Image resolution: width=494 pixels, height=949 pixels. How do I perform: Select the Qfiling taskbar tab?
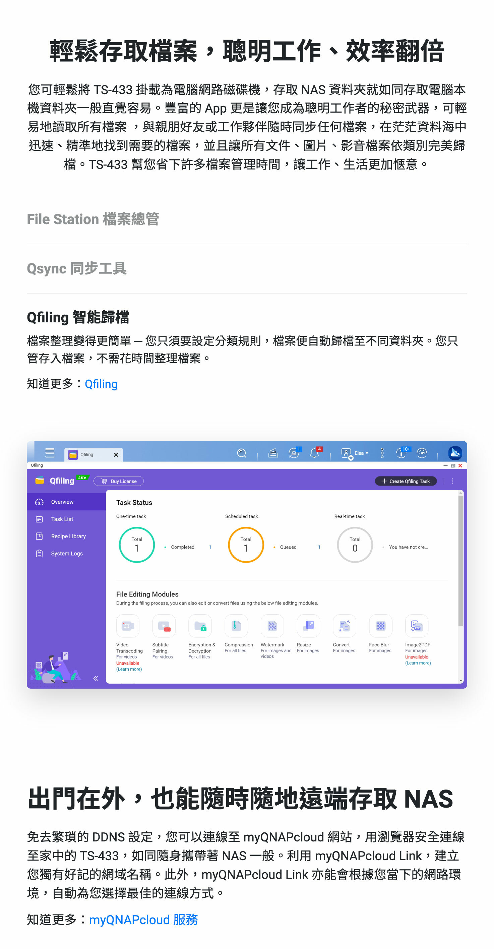93,455
